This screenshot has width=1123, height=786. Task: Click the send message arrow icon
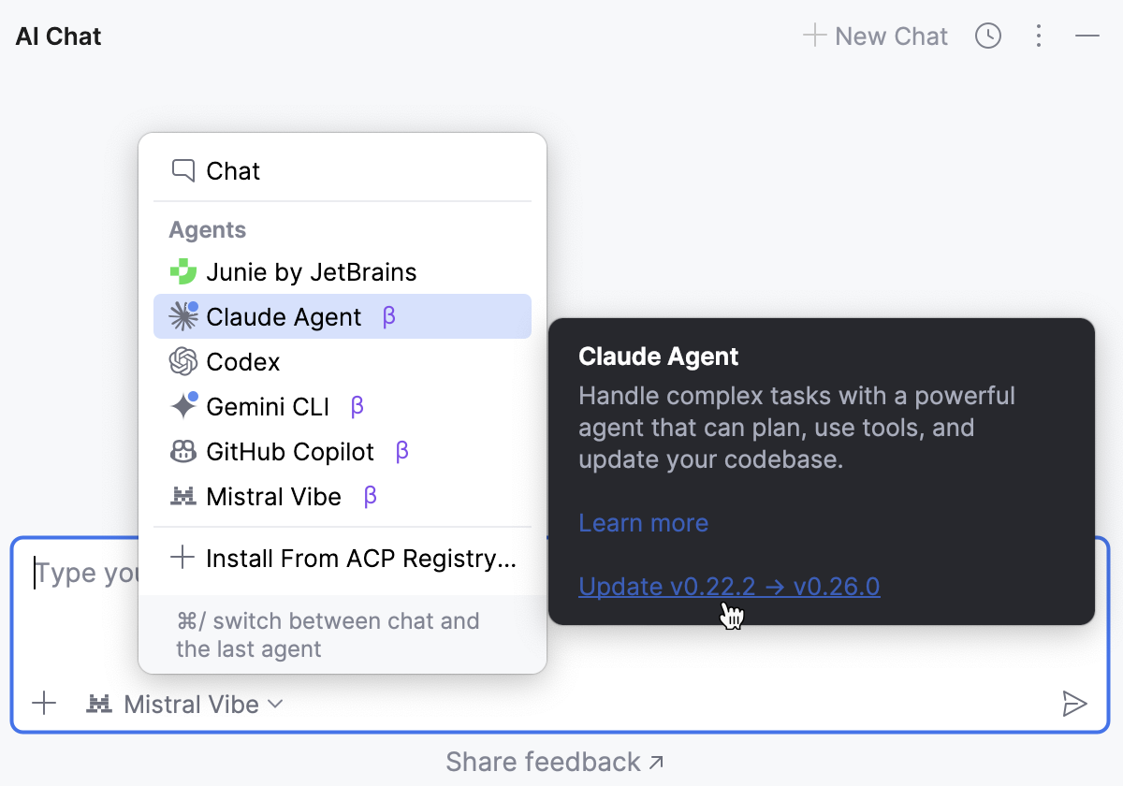pos(1074,704)
